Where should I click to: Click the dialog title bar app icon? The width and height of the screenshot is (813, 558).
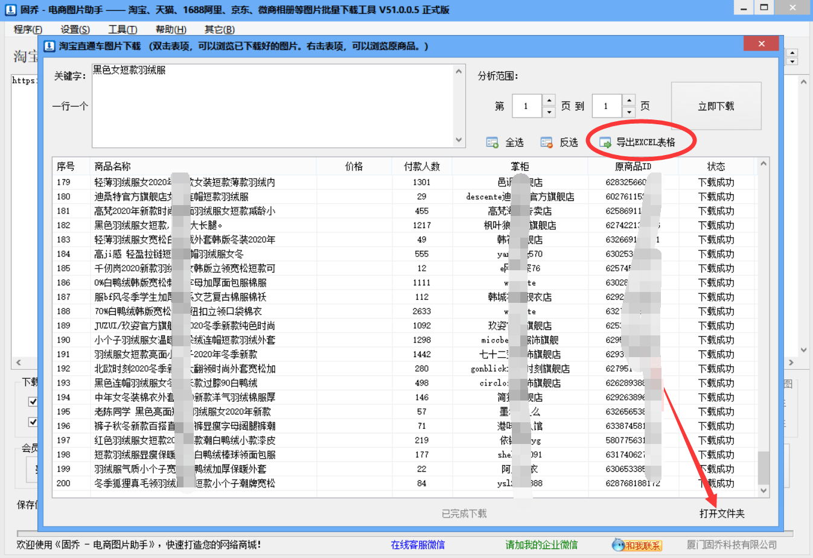coord(49,46)
